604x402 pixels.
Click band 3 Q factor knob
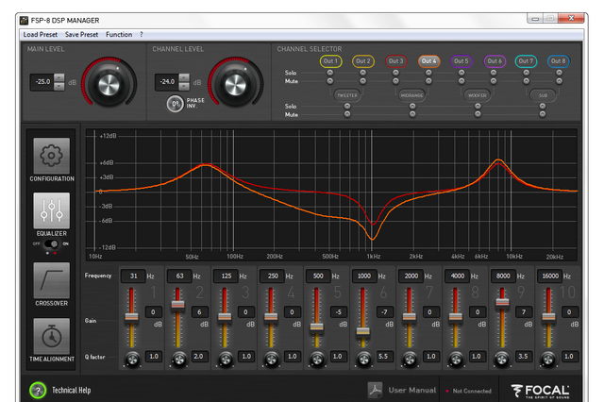[x=225, y=359]
